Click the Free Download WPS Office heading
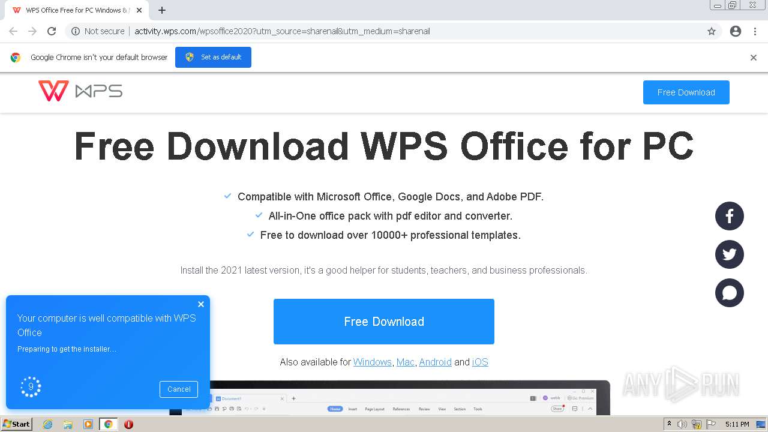The width and height of the screenshot is (768, 432). point(384,146)
